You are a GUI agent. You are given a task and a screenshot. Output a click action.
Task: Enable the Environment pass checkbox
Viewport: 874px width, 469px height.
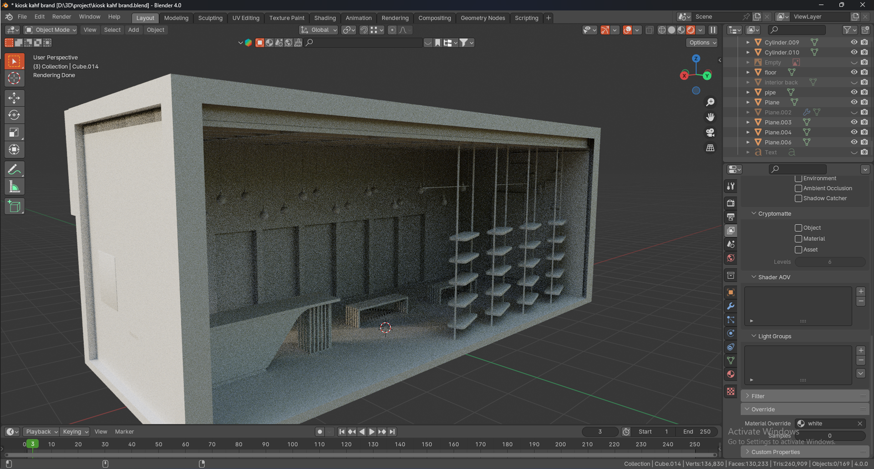(798, 179)
